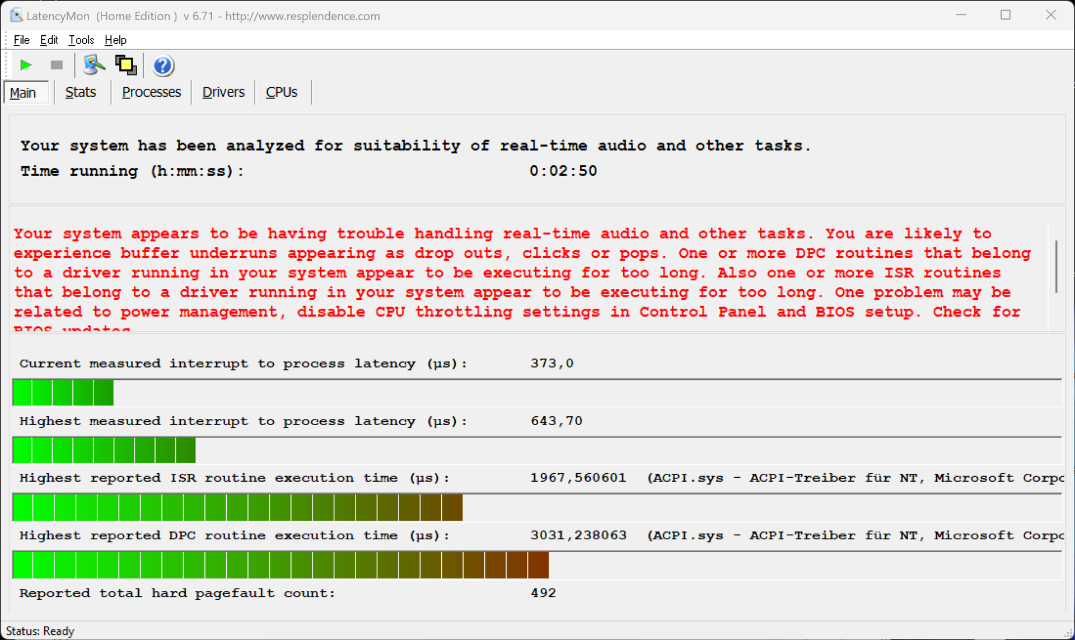Switch to the Stats tab
This screenshot has height=640, width=1075.
[80, 92]
